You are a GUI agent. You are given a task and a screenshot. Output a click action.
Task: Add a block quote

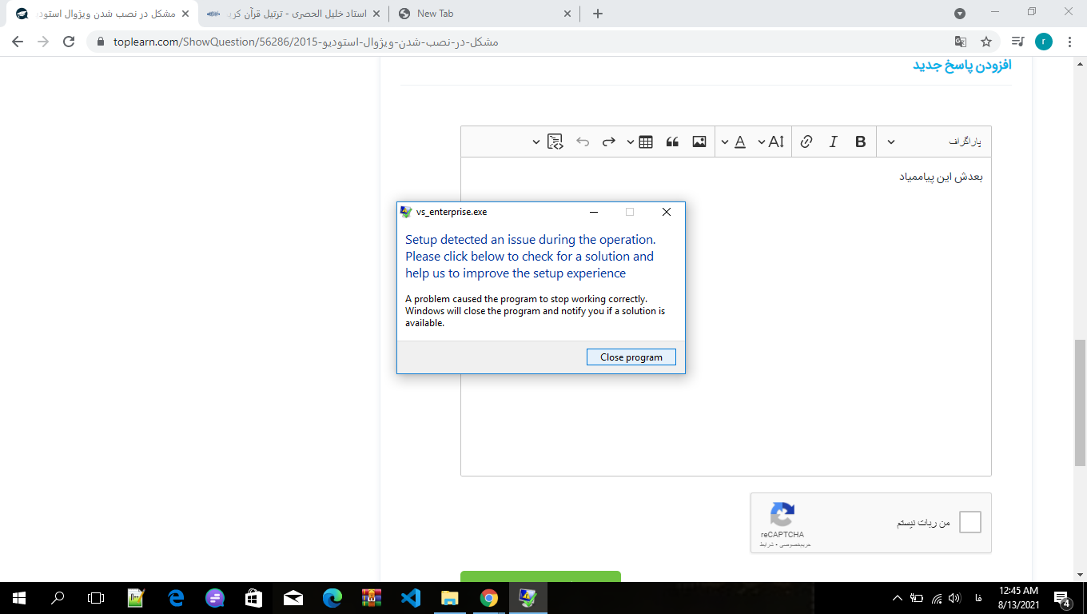[x=672, y=142]
